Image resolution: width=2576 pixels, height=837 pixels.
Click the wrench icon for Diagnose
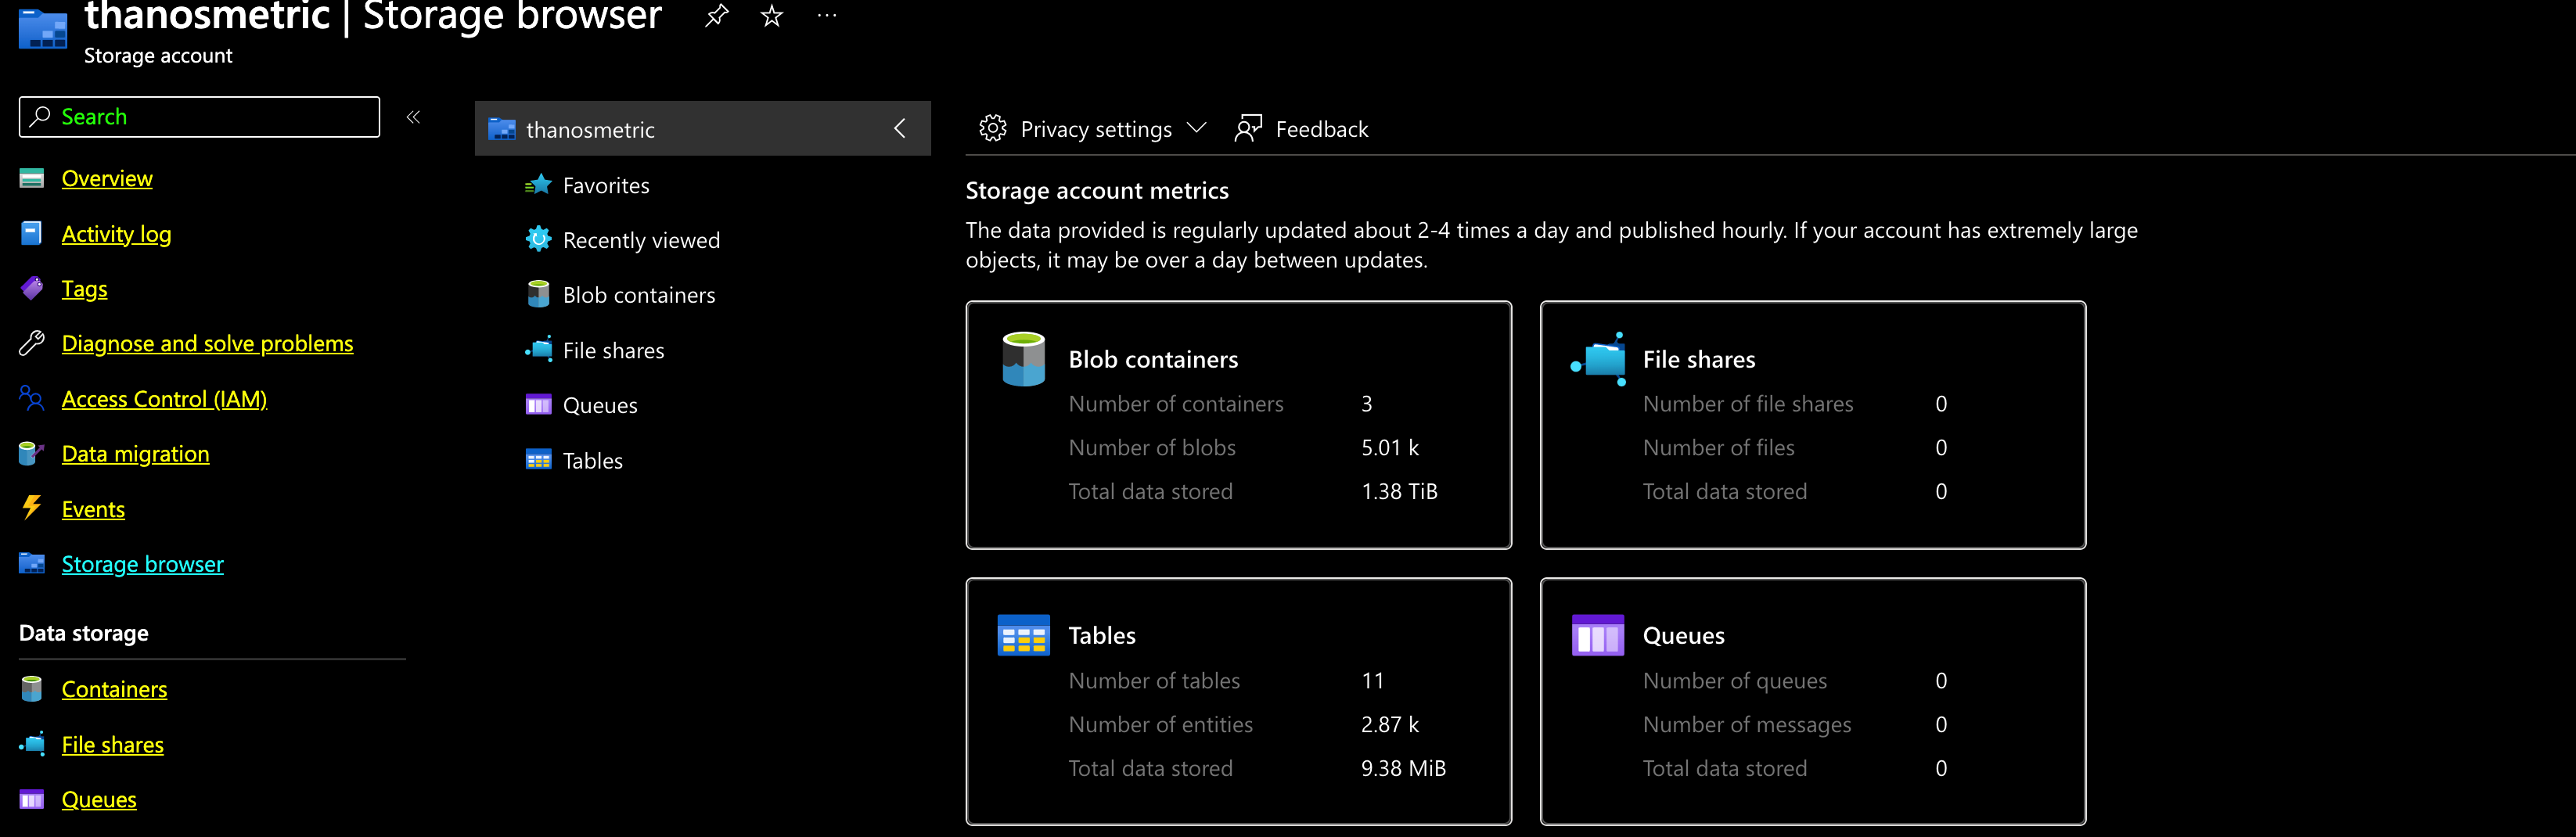point(32,343)
